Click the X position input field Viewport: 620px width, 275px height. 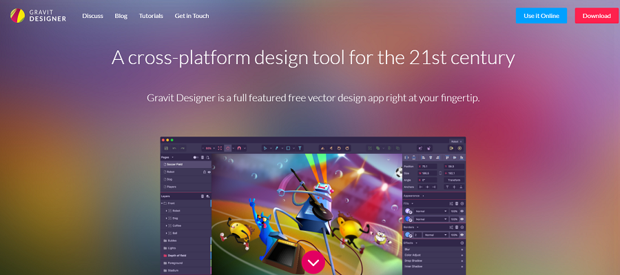pyautogui.click(x=427, y=167)
